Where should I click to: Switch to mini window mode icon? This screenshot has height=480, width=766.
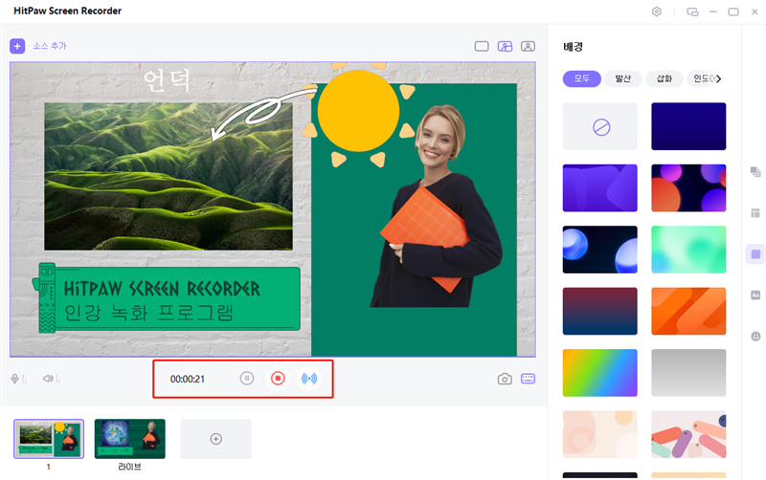692,11
